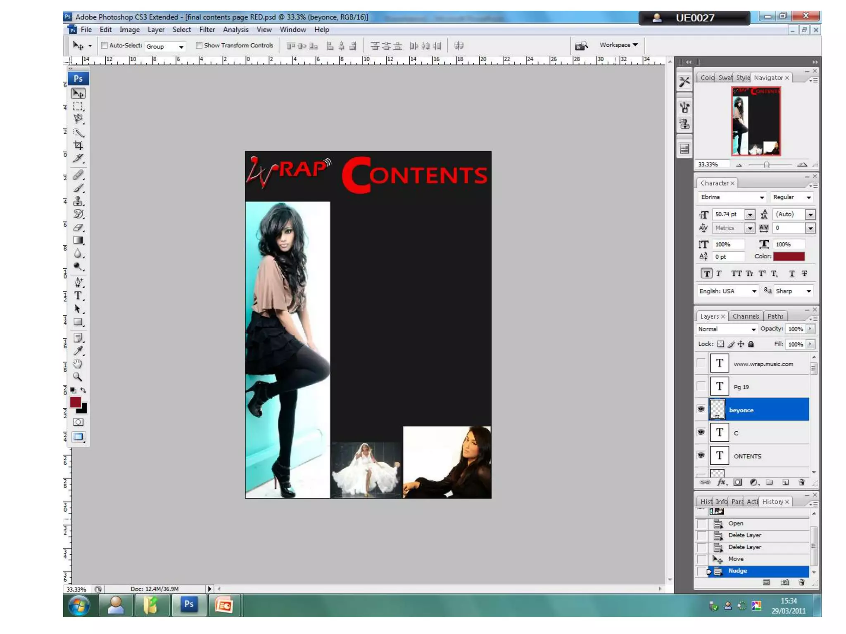Viewport: 846px width, 634px height.
Task: Click the layer Opacity value field
Action: (795, 329)
